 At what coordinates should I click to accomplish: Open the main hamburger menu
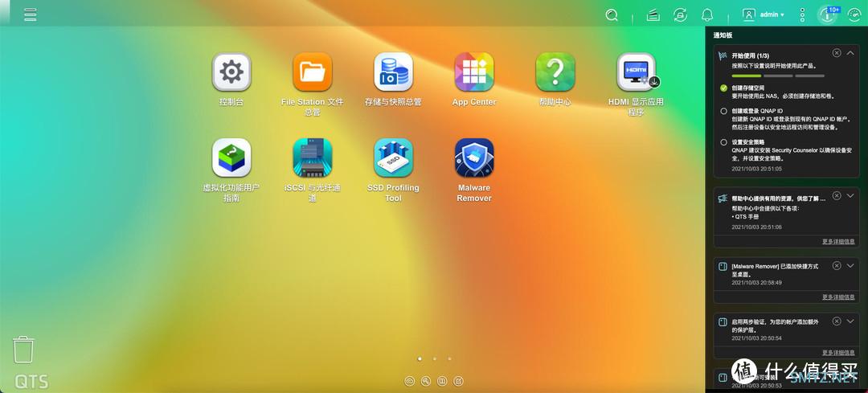[31, 14]
